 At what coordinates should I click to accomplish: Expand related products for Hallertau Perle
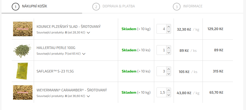[x=84, y=54]
